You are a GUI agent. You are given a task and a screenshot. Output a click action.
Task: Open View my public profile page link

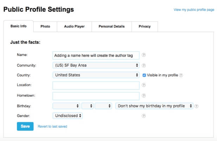click(194, 10)
